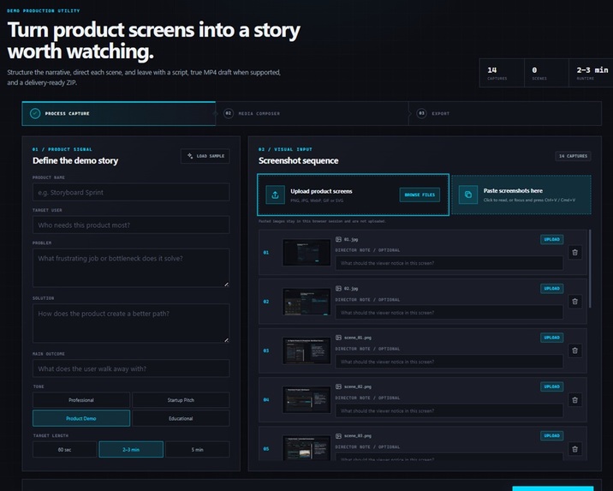The width and height of the screenshot is (613, 491).
Task: Click director note field for 01.jpg
Action: click(x=449, y=263)
